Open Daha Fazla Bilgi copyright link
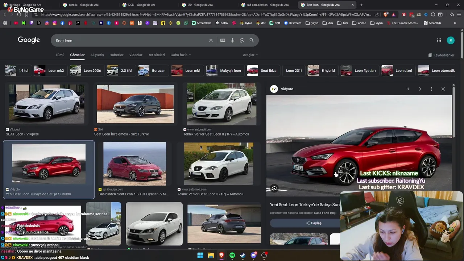Viewport: 464px width, 261px height. coord(325,213)
